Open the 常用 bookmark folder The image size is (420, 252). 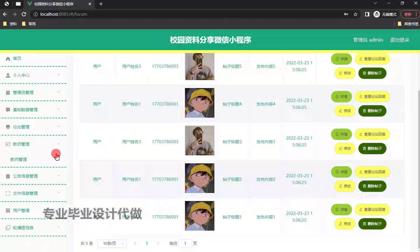click(x=29, y=24)
